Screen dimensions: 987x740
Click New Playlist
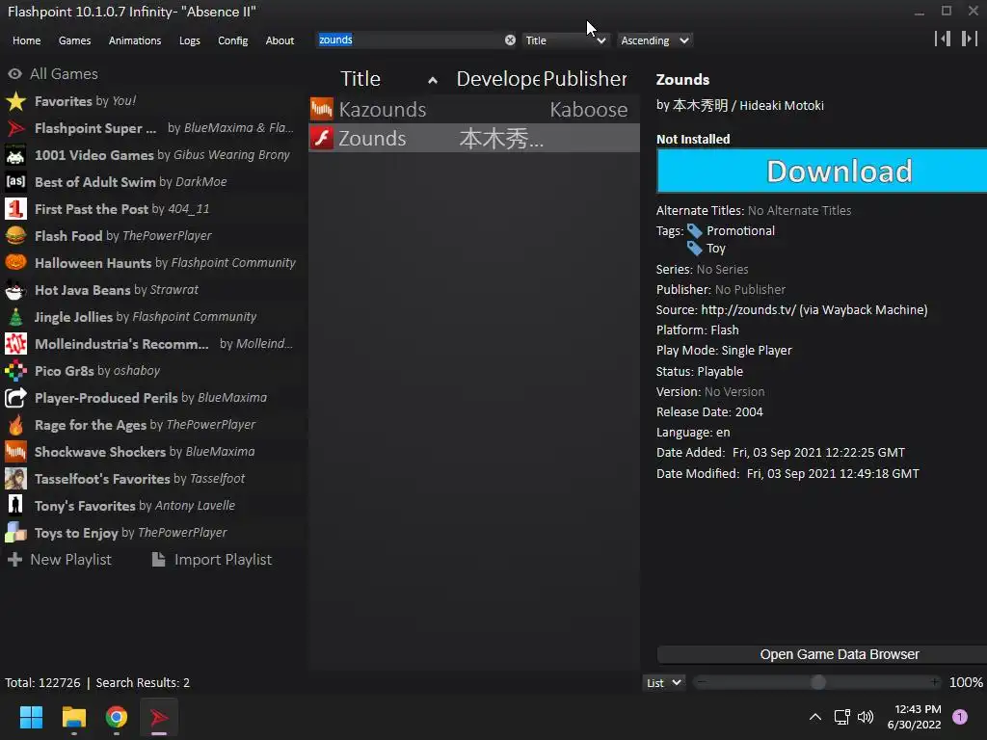pyautogui.click(x=60, y=560)
